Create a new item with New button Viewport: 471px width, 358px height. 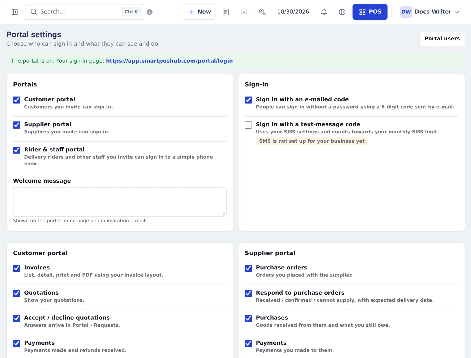[x=199, y=12]
